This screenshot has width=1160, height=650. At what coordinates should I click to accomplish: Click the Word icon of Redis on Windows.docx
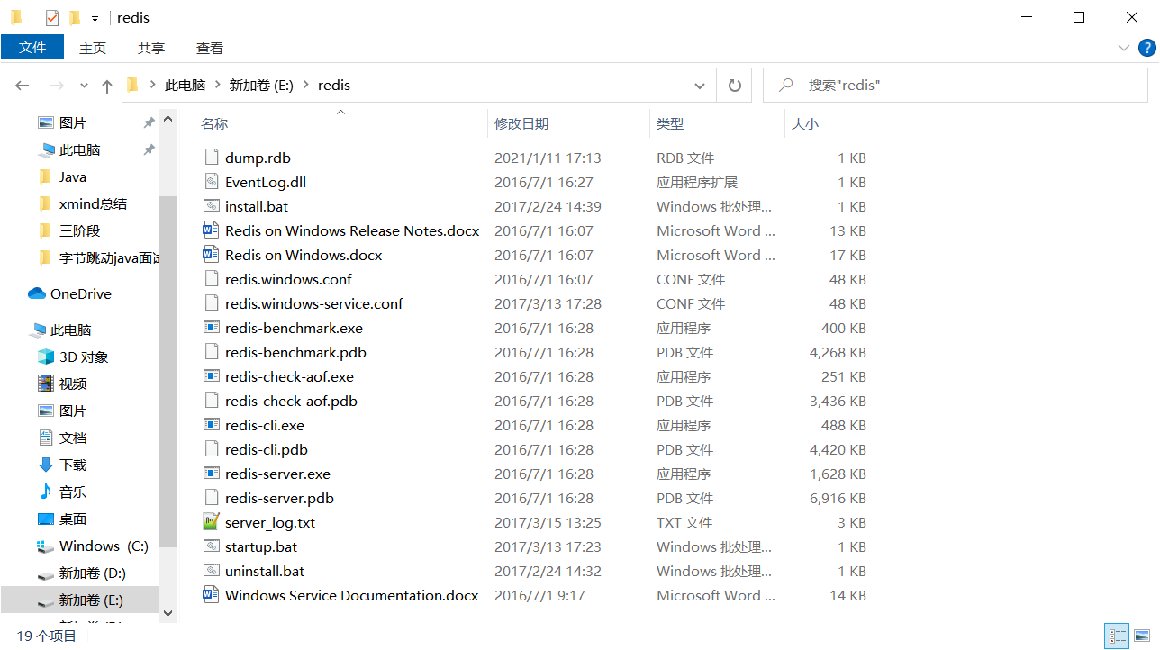pos(212,255)
